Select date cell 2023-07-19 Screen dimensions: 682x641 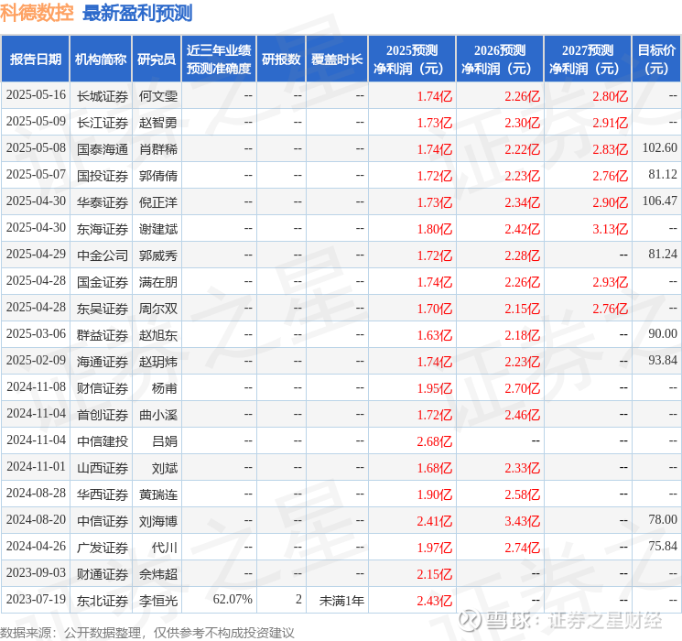point(36,599)
